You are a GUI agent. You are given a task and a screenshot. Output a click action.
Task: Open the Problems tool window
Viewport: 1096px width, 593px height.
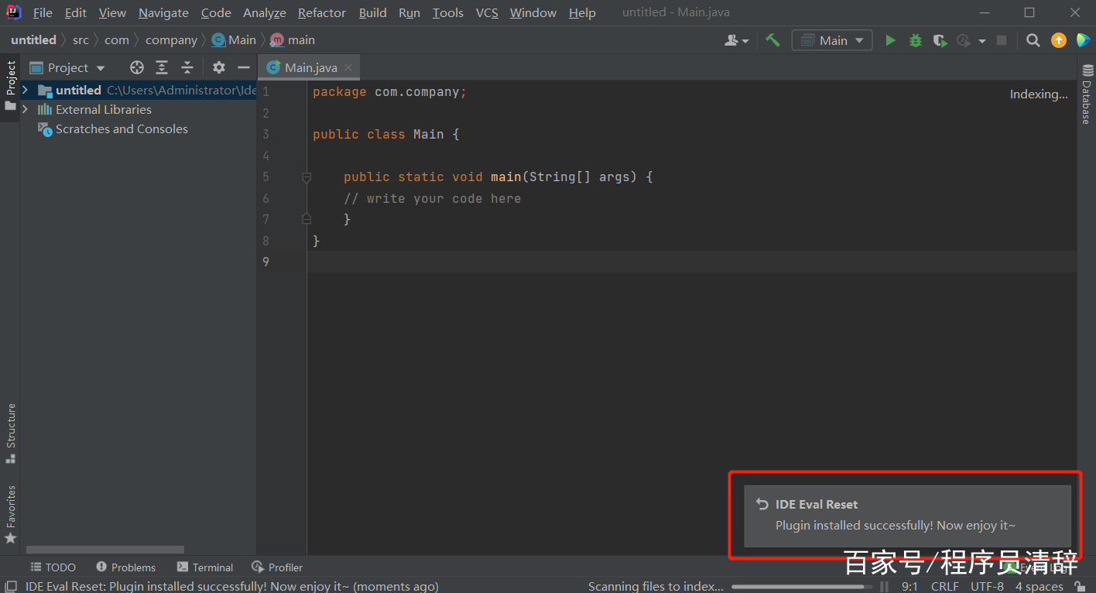point(125,567)
